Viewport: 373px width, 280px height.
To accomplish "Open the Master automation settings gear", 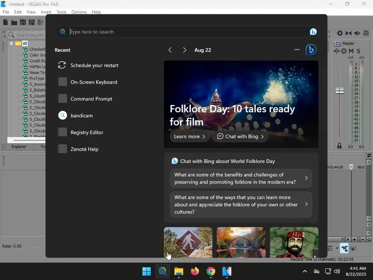I will pos(344,51).
